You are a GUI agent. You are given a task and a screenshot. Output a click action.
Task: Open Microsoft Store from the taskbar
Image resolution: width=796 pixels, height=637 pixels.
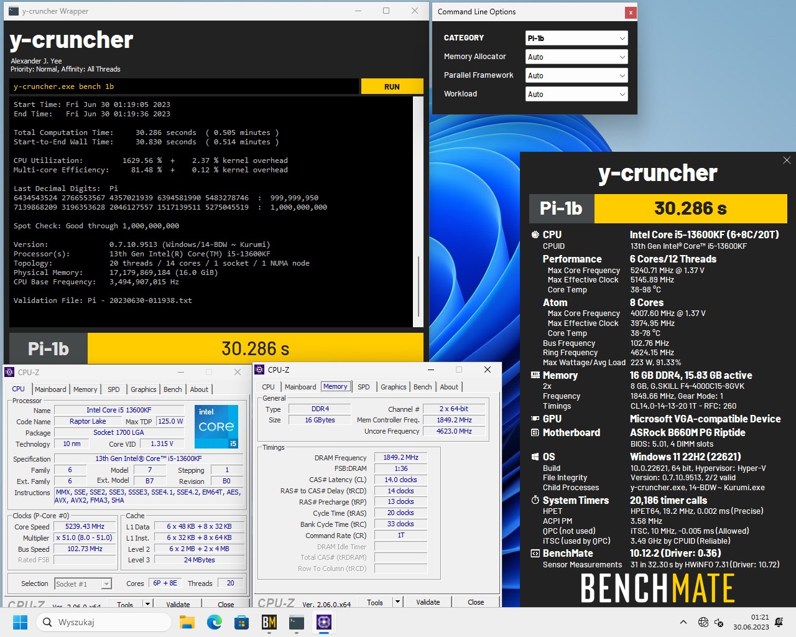(x=242, y=622)
